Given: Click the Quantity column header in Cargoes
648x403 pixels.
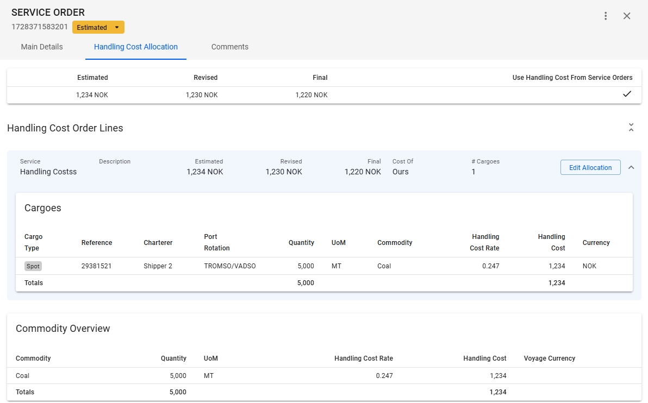Looking at the screenshot, I should (301, 243).
